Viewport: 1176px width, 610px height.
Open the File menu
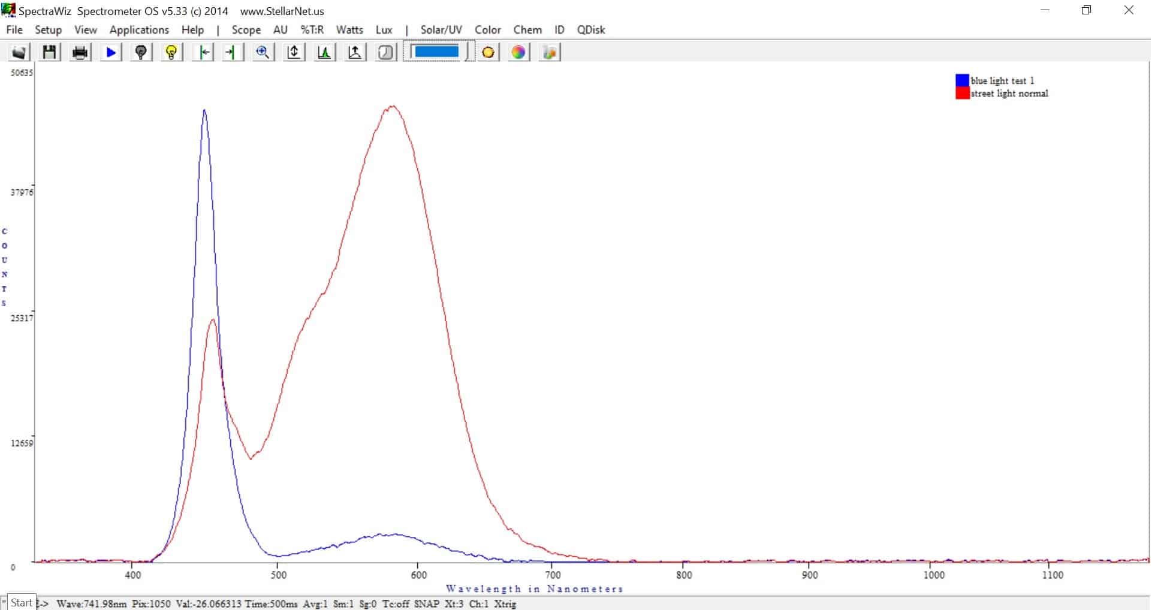point(14,29)
